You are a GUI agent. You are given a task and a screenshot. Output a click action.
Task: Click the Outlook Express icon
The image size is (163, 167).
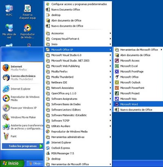pos(48,148)
